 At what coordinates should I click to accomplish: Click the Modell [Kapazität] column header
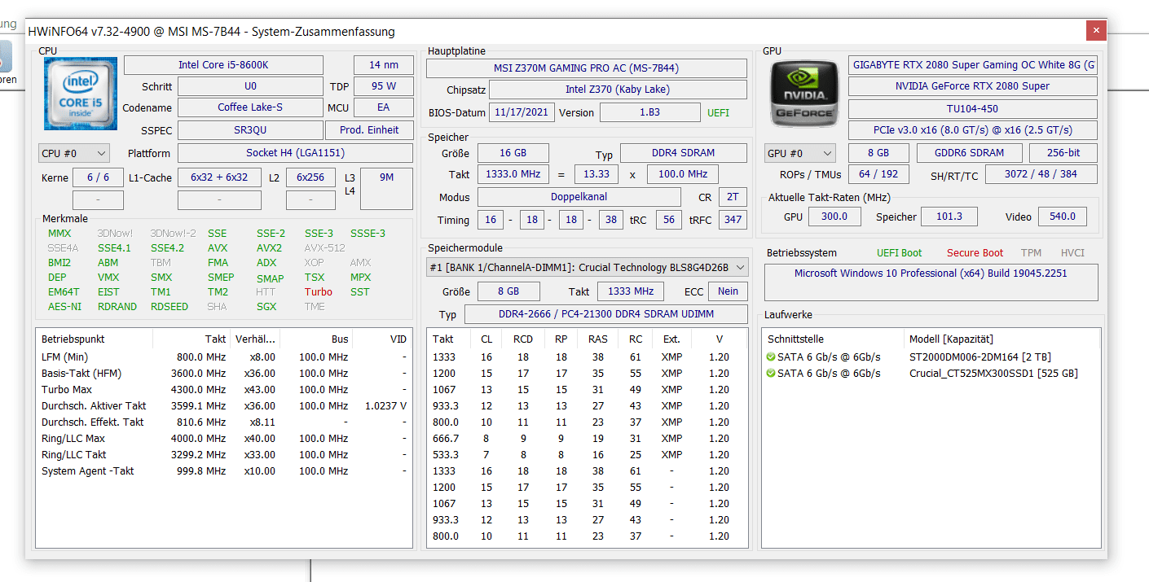tap(1002, 339)
